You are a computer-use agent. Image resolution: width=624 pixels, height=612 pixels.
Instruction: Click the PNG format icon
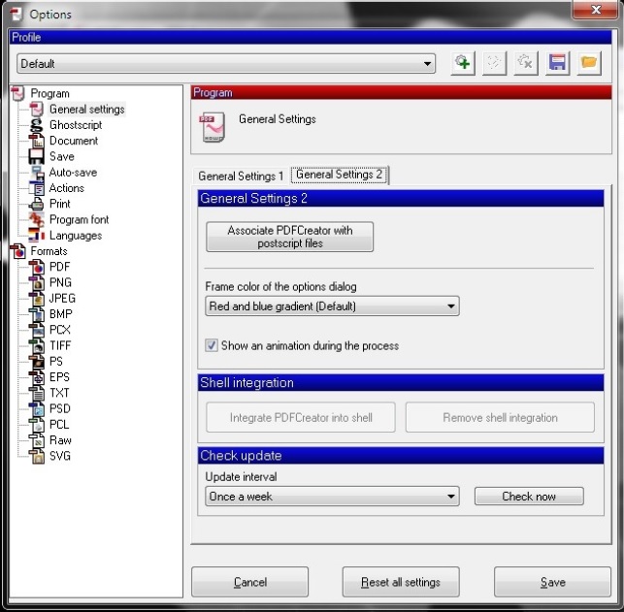pos(36,283)
